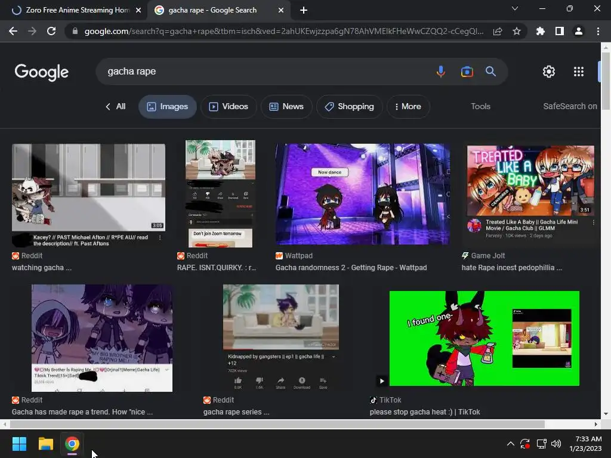The width and height of the screenshot is (611, 458).
Task: Open the volume speaker tray icon
Action: (557, 444)
